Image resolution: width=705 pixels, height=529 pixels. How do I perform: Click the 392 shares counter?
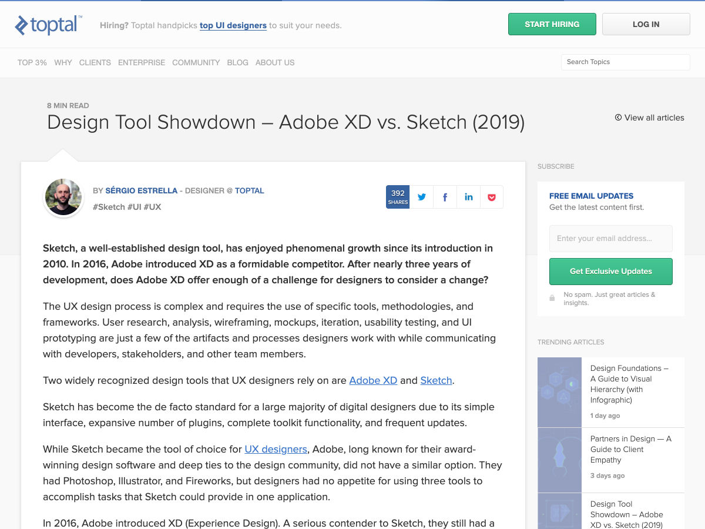click(398, 197)
